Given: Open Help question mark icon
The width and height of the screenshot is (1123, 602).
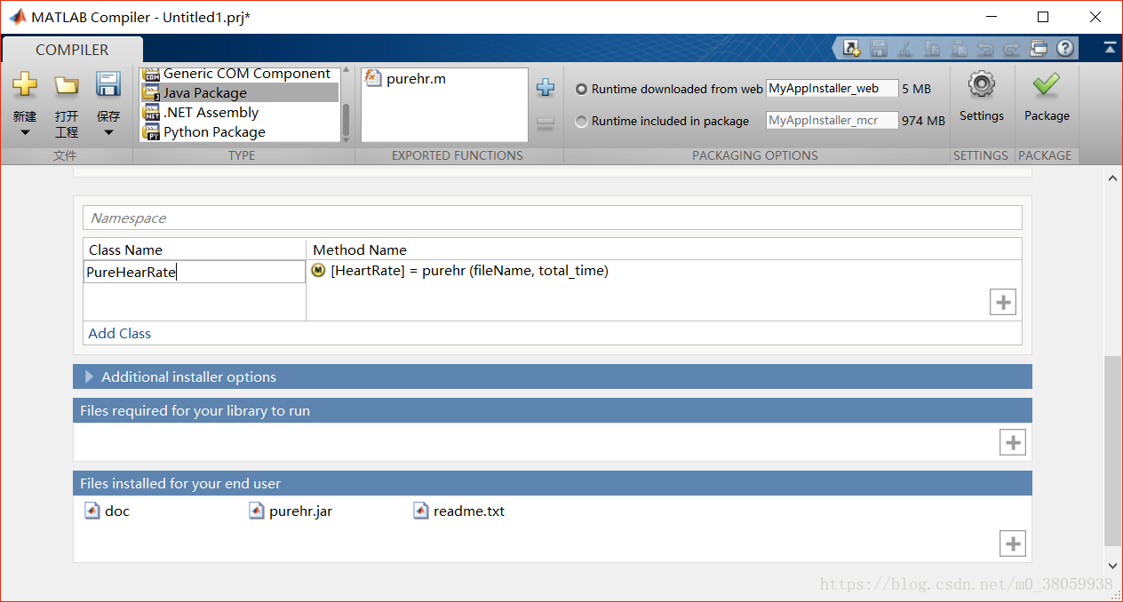Looking at the screenshot, I should coord(1065,49).
